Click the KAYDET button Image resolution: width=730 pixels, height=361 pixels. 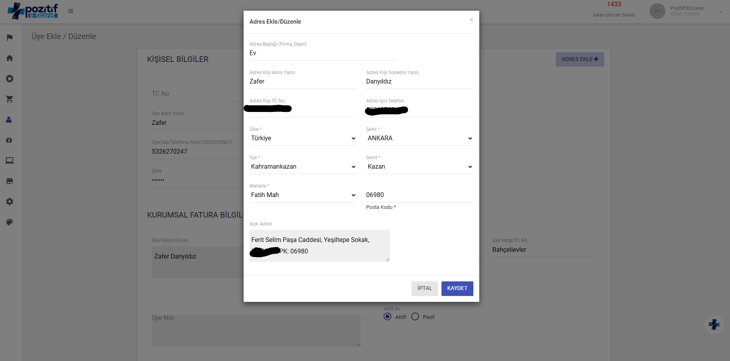(457, 288)
